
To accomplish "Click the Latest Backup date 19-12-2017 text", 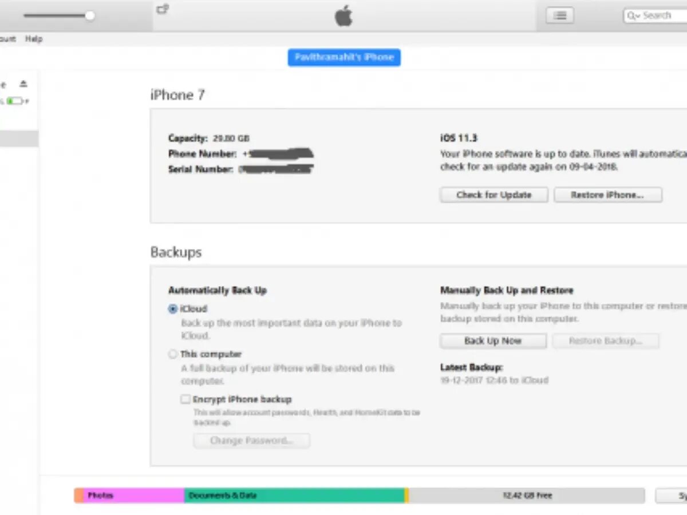I will 494,380.
